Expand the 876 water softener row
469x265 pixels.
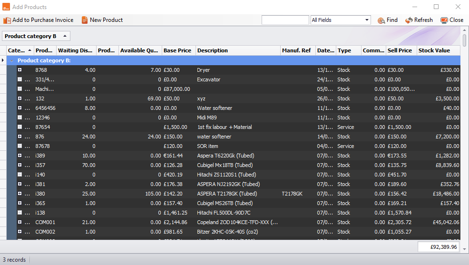click(20, 137)
